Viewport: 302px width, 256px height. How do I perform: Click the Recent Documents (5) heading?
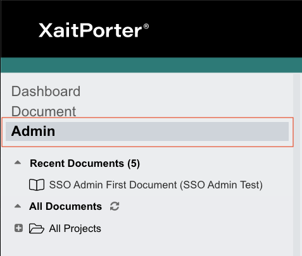85,164
